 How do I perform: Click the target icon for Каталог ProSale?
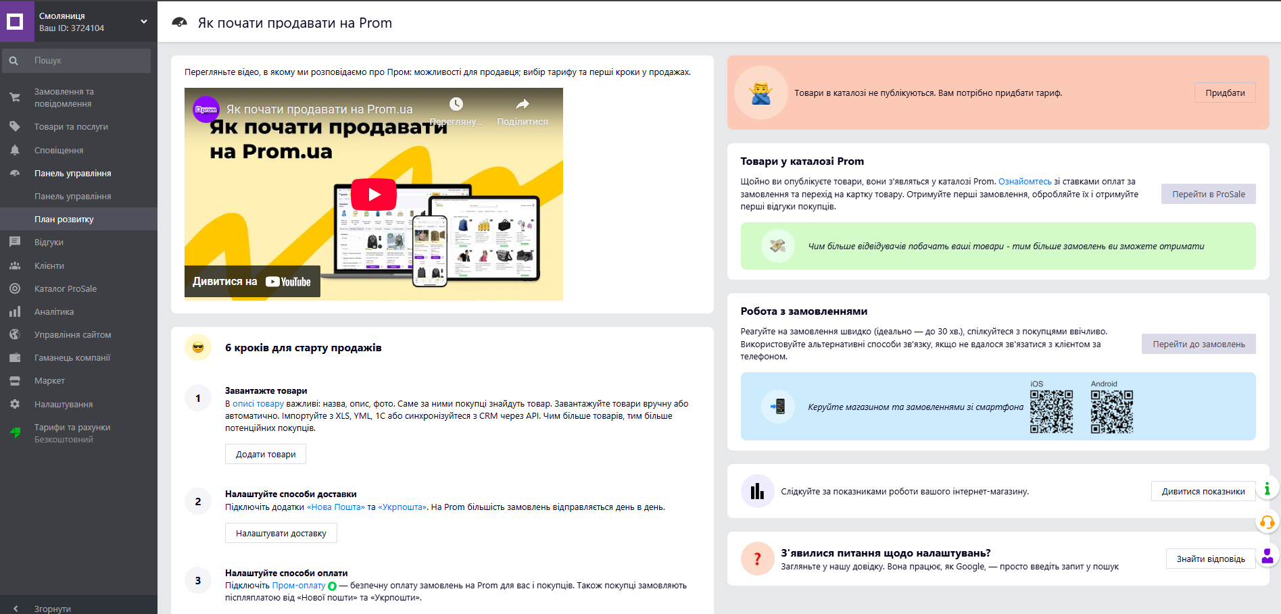pos(15,288)
